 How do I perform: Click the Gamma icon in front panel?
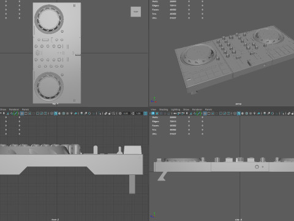133,114
